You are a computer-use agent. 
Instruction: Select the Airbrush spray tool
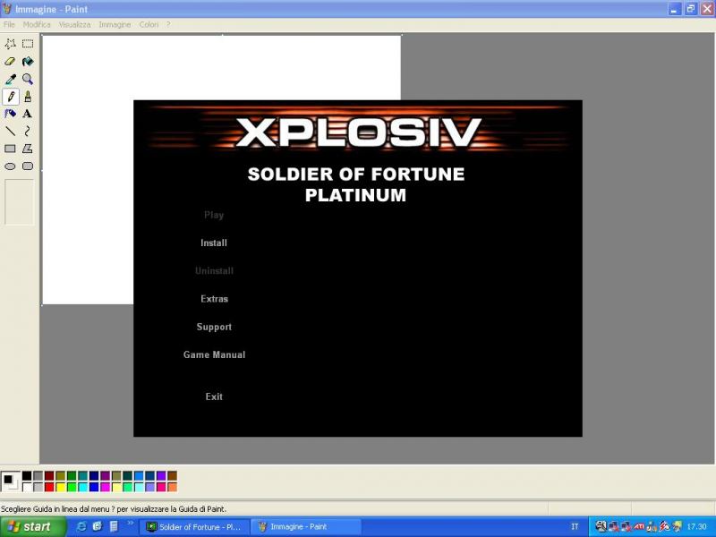click(10, 114)
